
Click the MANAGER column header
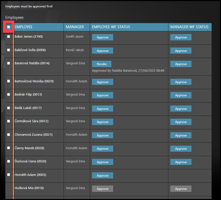75,27
